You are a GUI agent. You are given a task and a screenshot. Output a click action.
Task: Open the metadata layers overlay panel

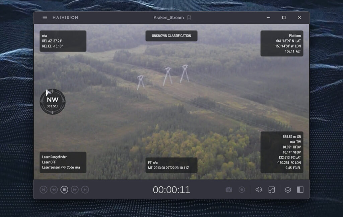pyautogui.click(x=287, y=190)
